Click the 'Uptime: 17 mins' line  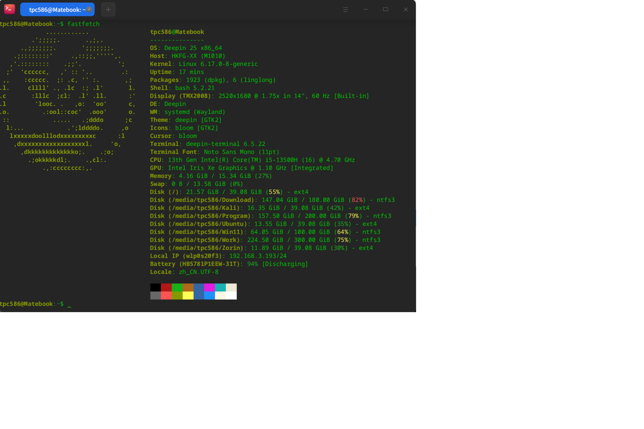[x=177, y=72]
